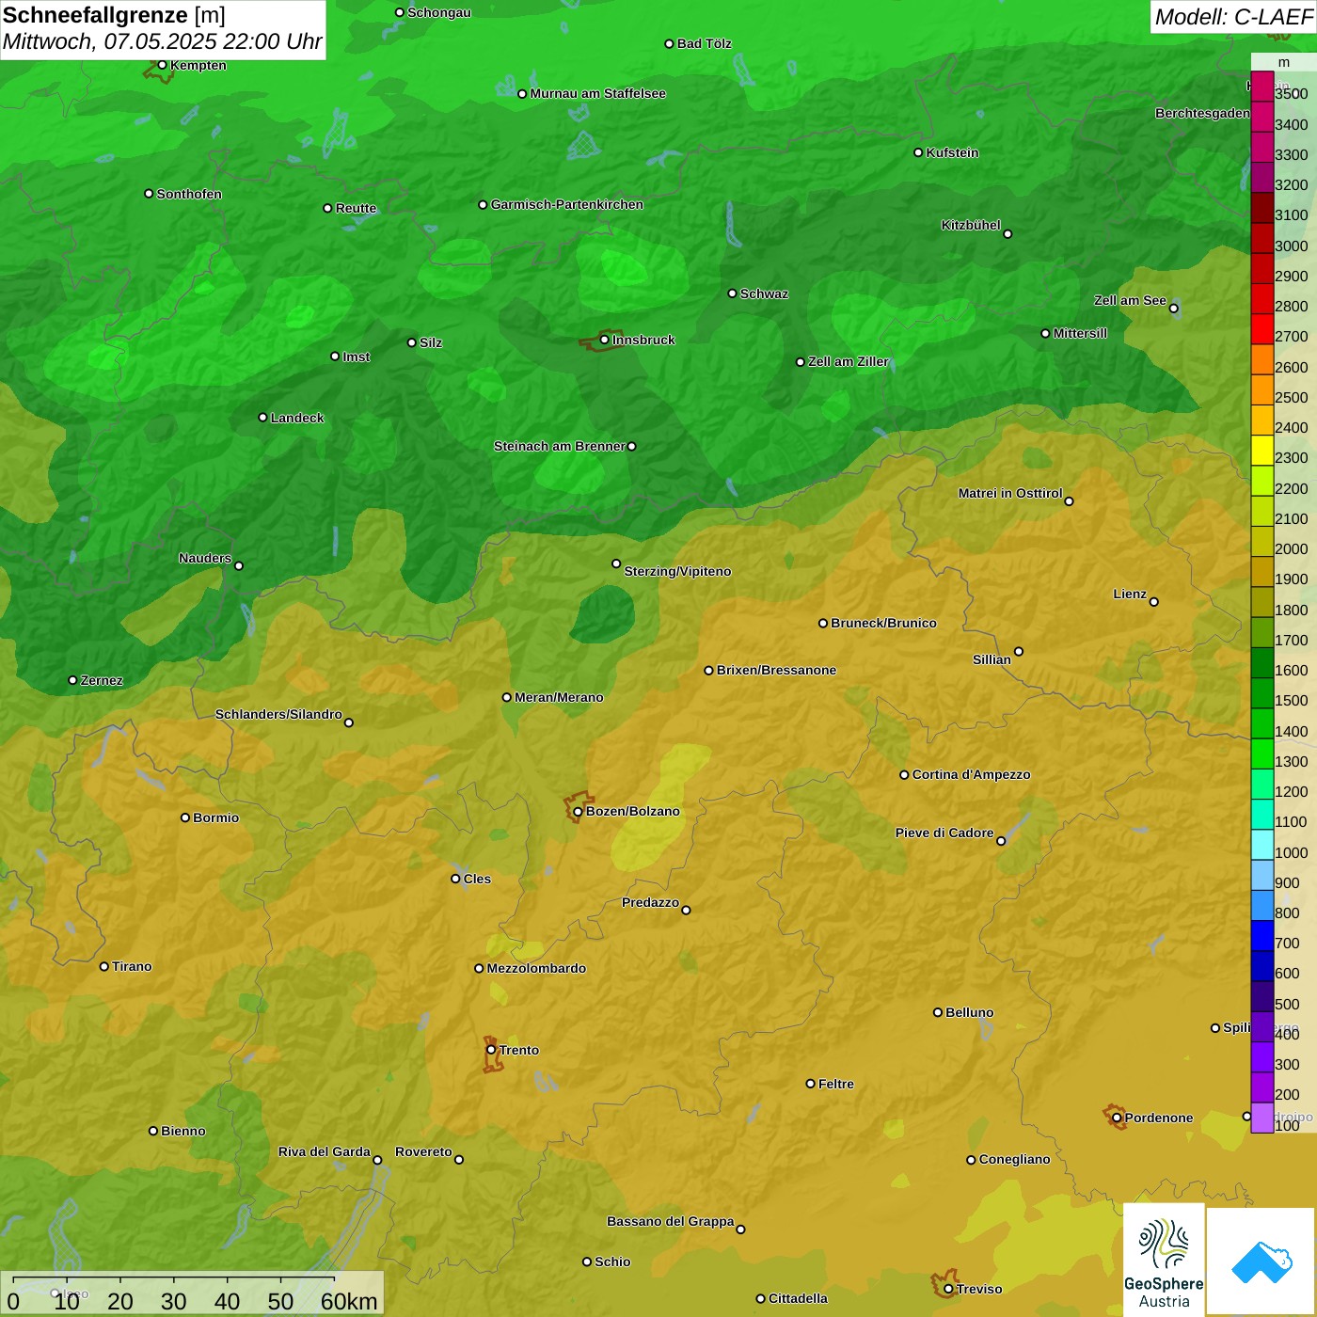Click the GeoSphere Austria logo
This screenshot has height=1317, width=1317.
coord(1164,1260)
